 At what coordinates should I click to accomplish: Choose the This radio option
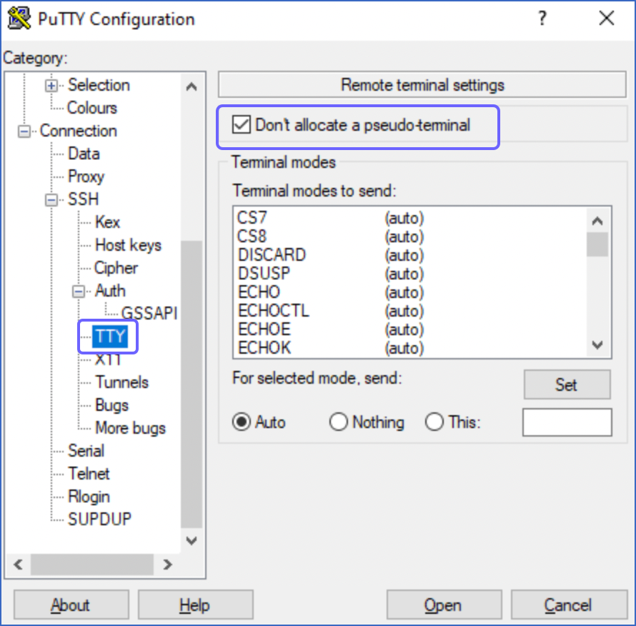(435, 422)
